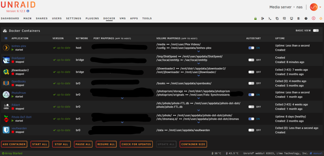Image resolution: width=324 pixels, height=156 pixels.
Task: Click the version info icon
Action: click(x=28, y=11)
